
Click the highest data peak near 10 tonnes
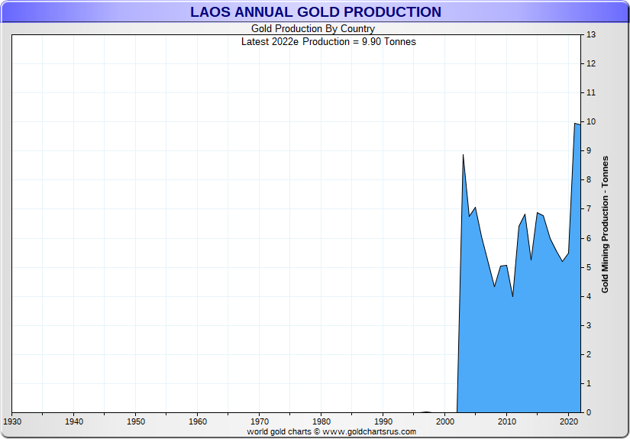[x=575, y=124]
